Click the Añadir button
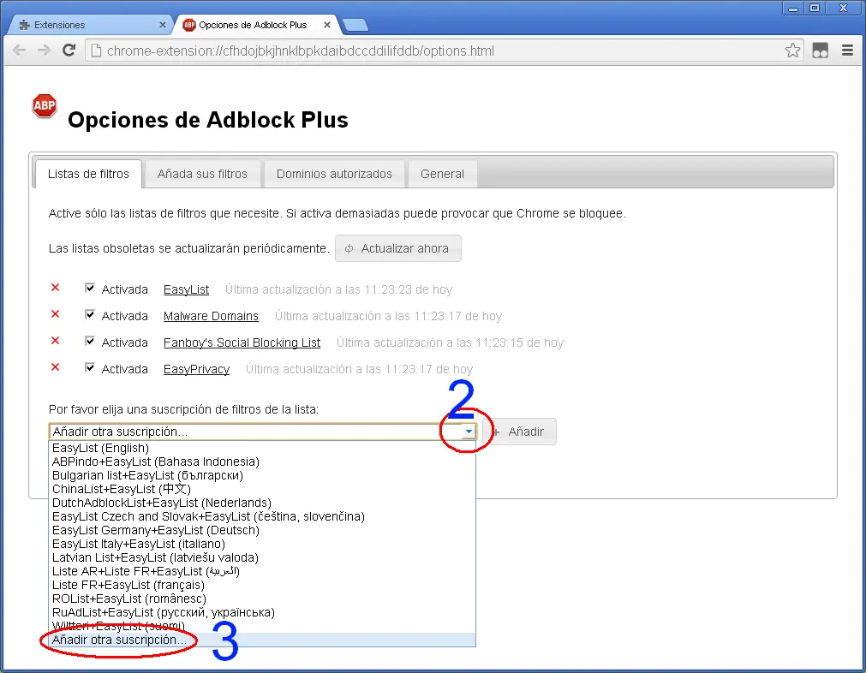The image size is (866, 673). (x=520, y=432)
